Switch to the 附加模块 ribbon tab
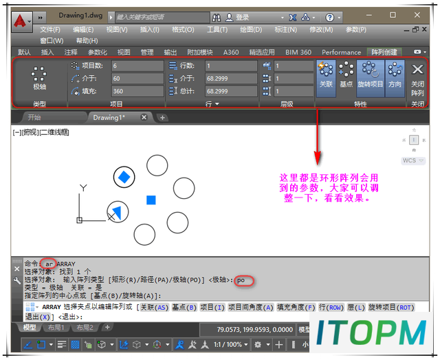 point(200,52)
